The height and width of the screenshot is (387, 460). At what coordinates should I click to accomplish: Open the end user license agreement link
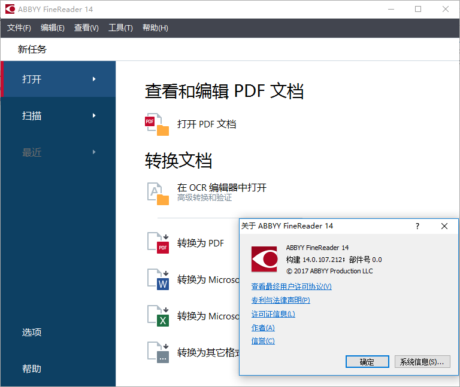[291, 287]
